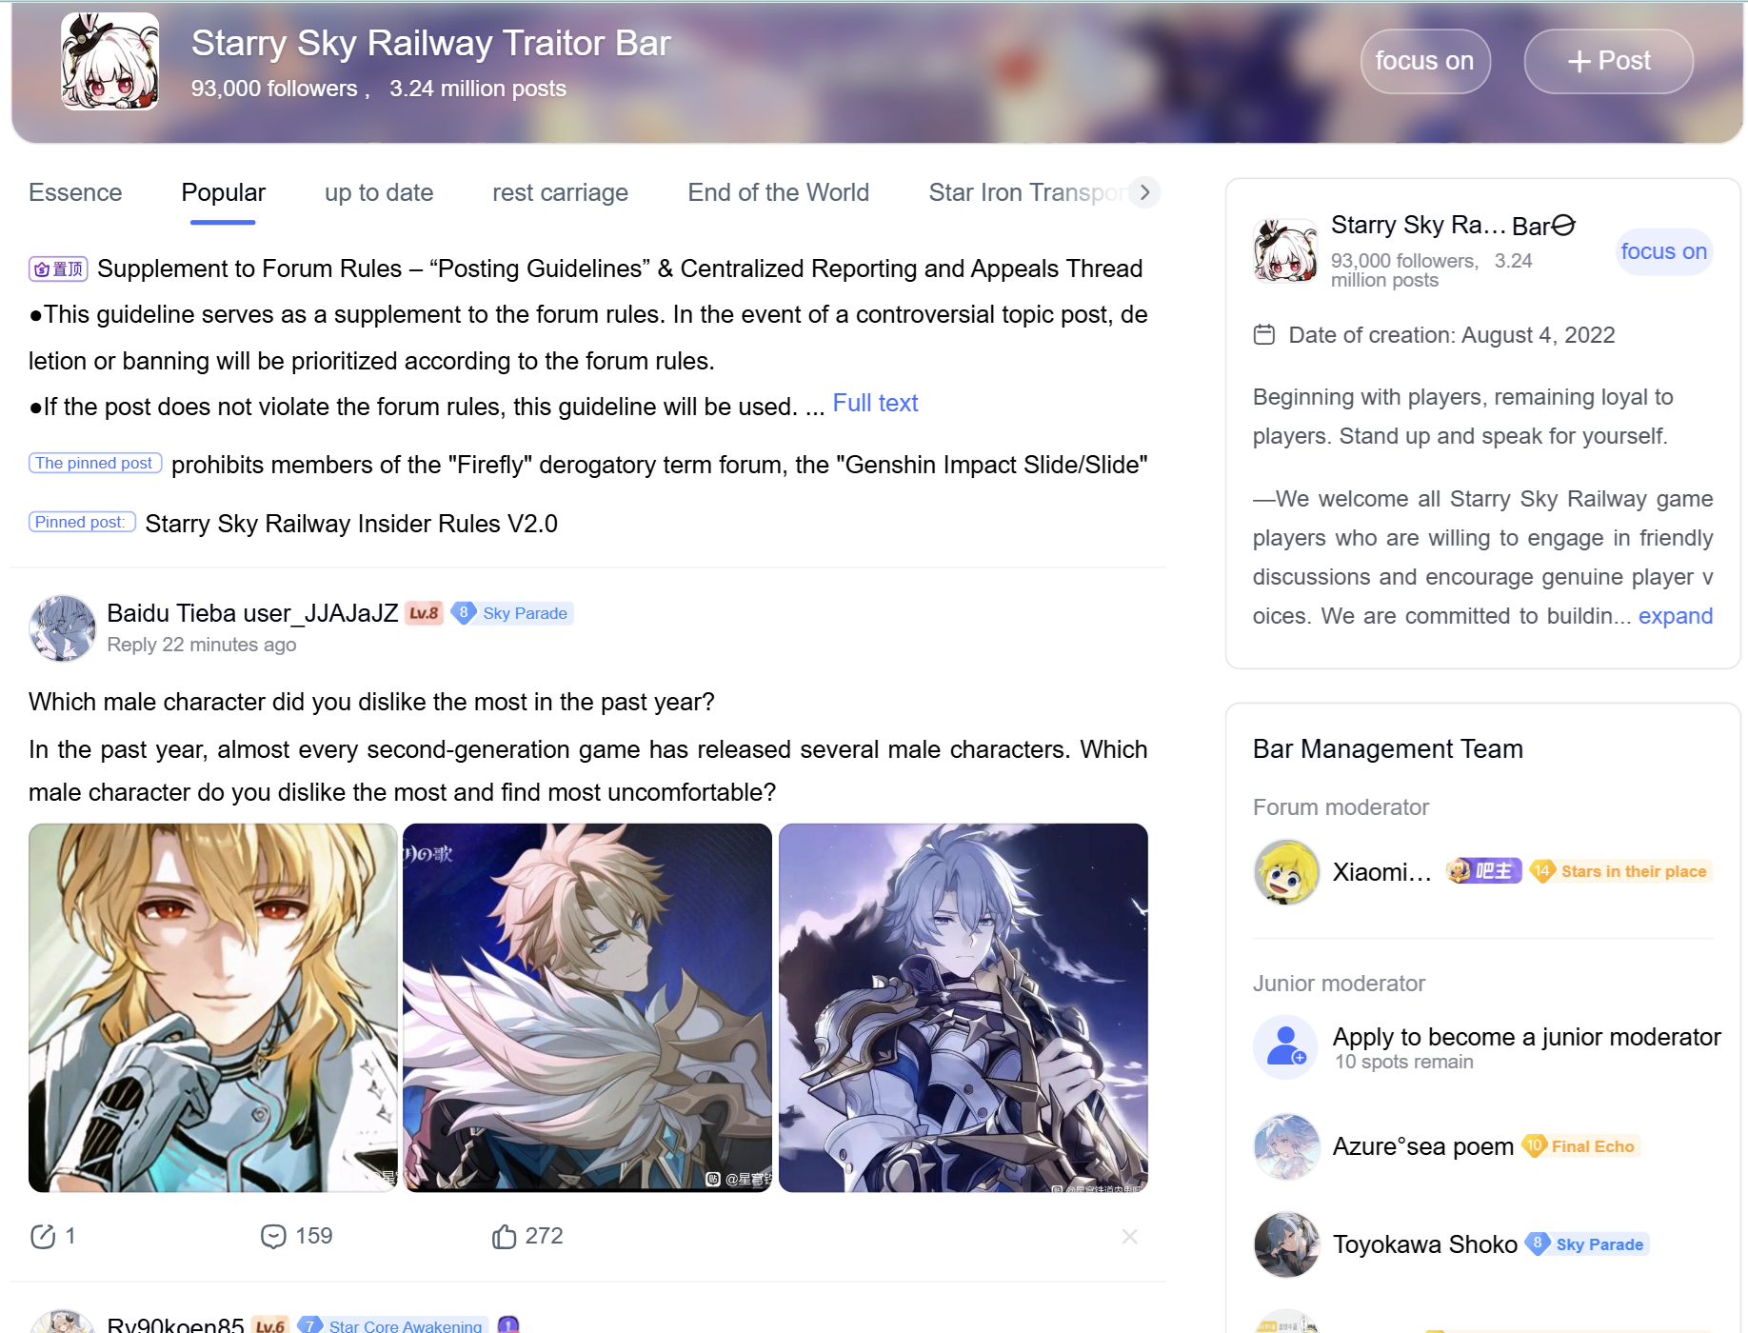Switch to the End of the World tab

point(778,192)
